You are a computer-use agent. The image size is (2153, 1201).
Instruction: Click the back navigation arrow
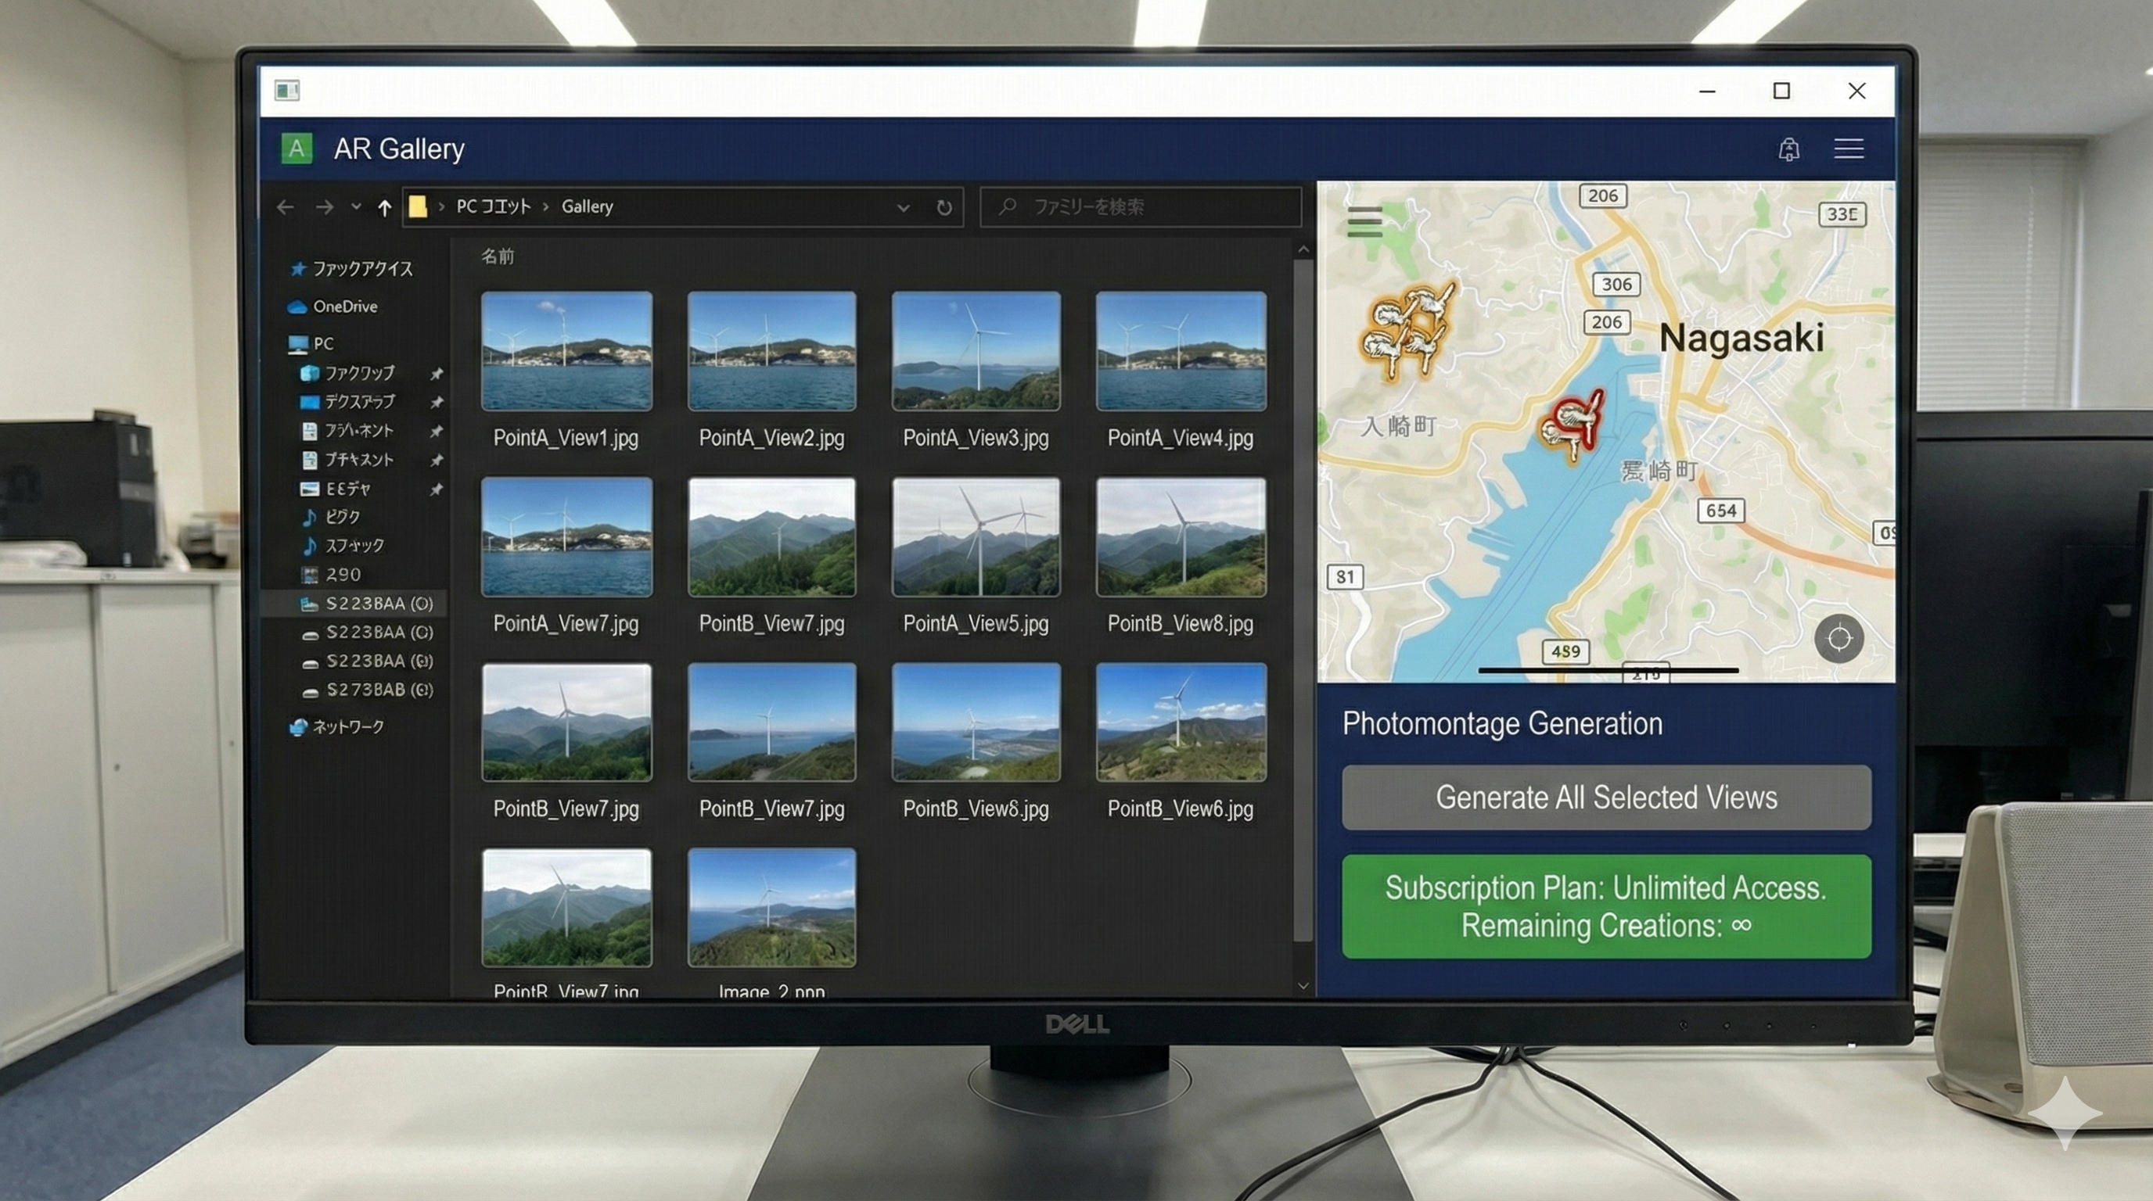(x=285, y=207)
